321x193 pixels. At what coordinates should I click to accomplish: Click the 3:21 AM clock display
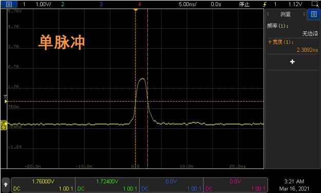click(x=294, y=181)
